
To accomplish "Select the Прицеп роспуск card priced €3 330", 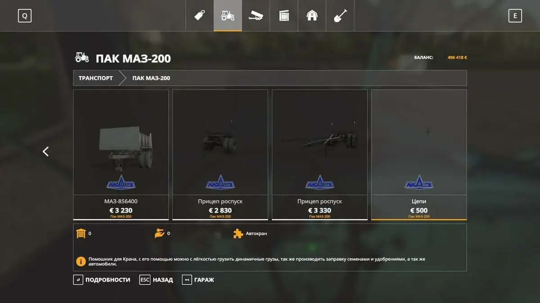I will (x=319, y=155).
